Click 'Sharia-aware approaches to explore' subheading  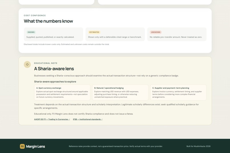[x=55, y=81]
